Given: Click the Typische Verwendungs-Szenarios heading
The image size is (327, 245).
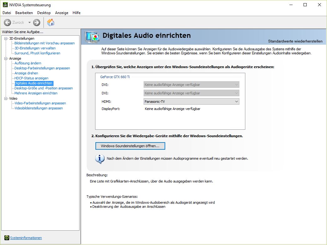Looking at the screenshot, I should [112, 197].
